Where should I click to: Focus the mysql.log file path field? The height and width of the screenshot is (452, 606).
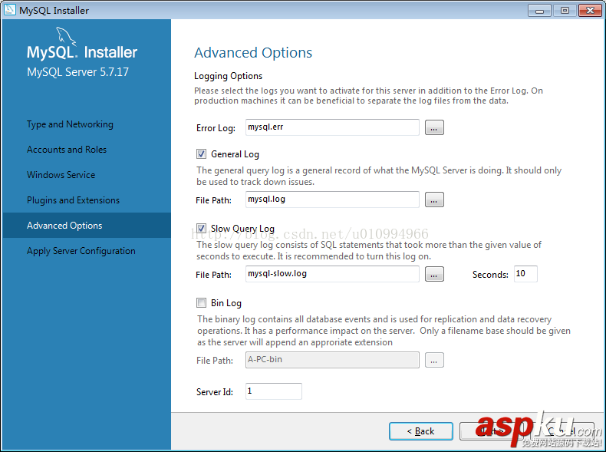pyautogui.click(x=332, y=199)
